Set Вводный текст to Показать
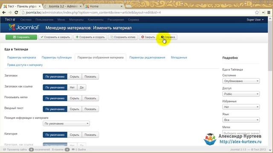The image size is (273, 153). [x=90, y=109]
